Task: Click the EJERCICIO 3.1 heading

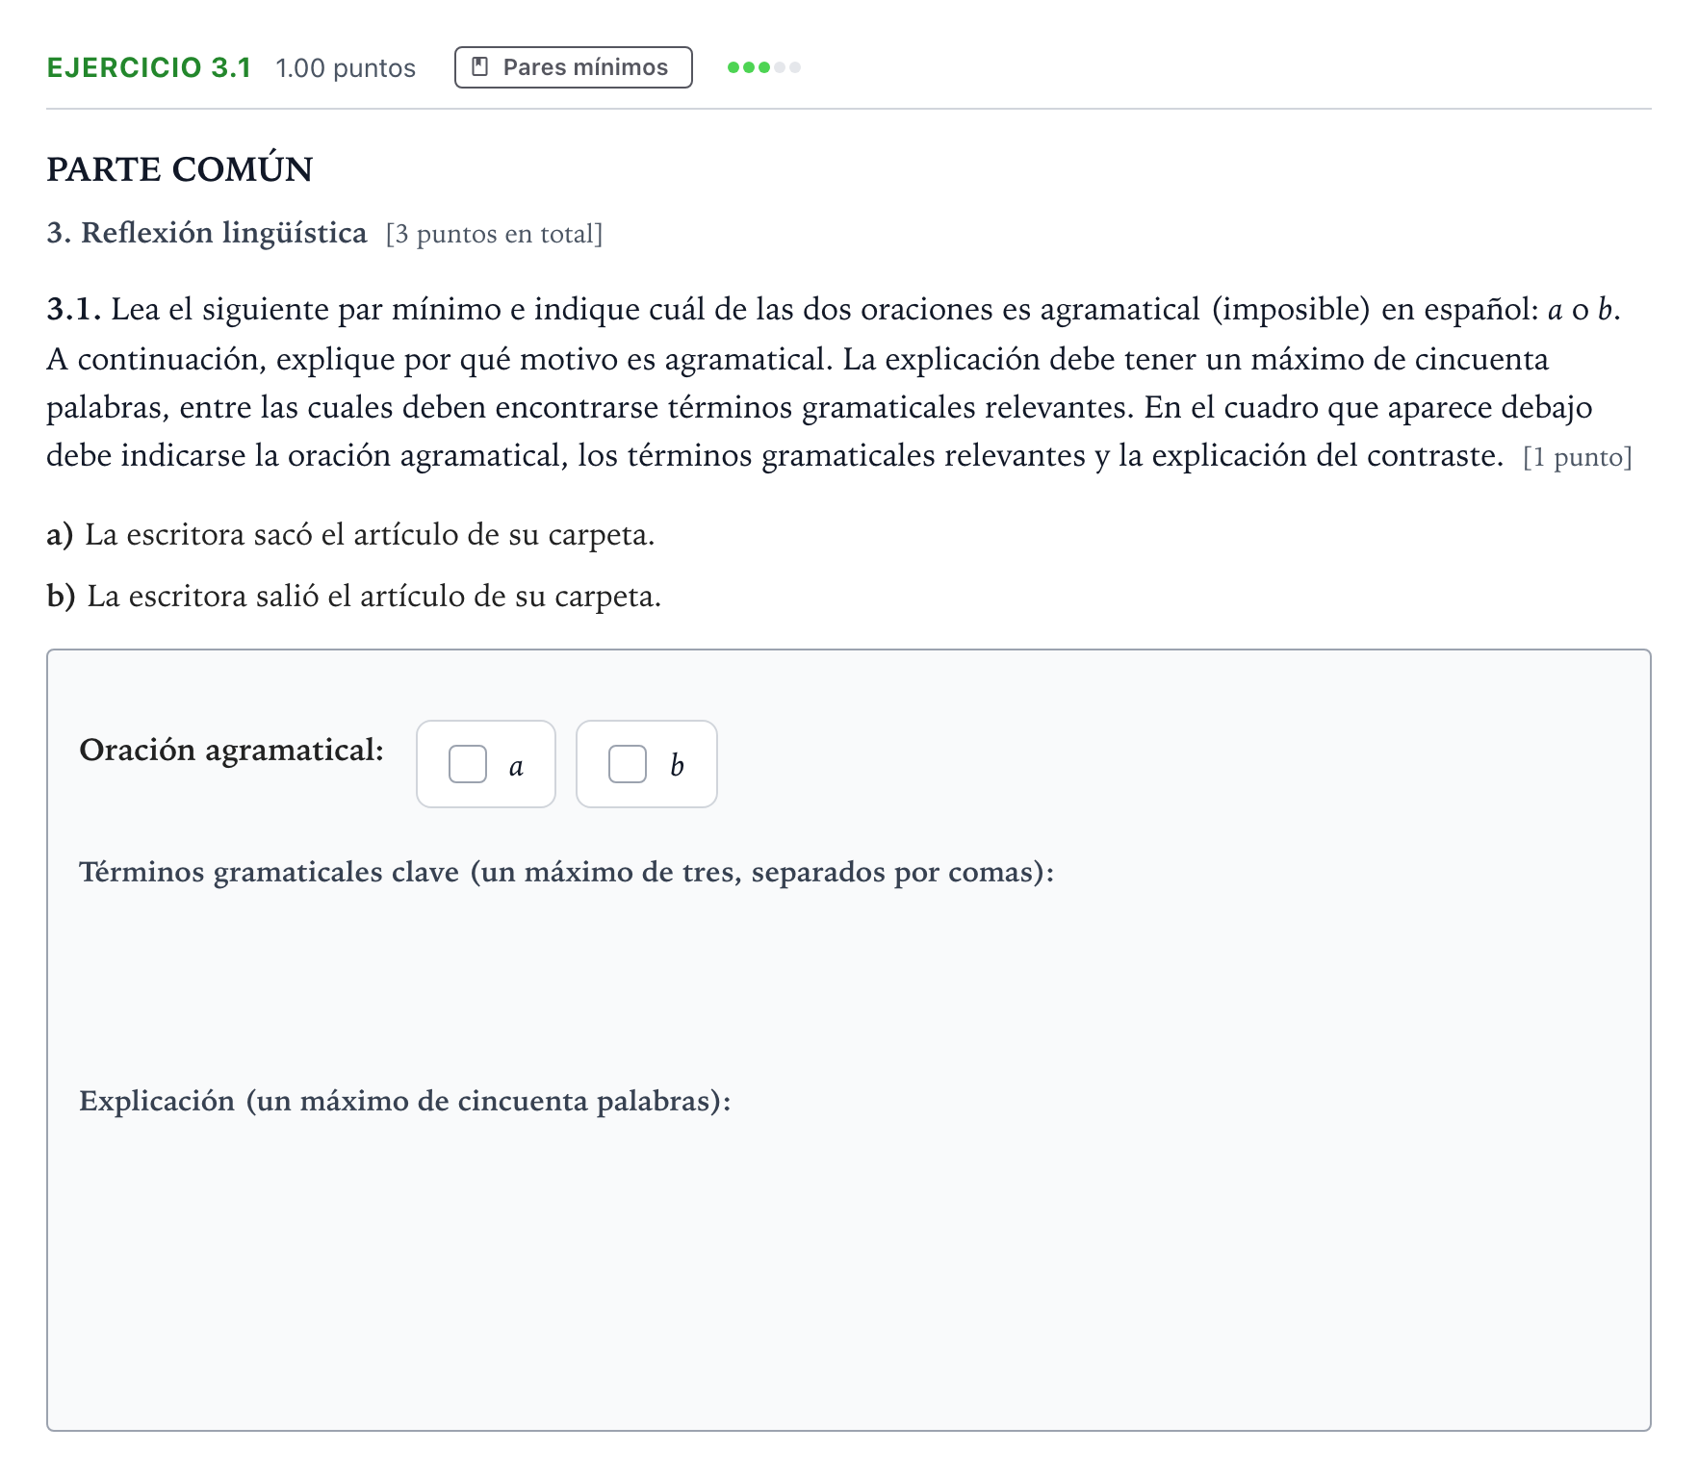Action: coord(149,67)
